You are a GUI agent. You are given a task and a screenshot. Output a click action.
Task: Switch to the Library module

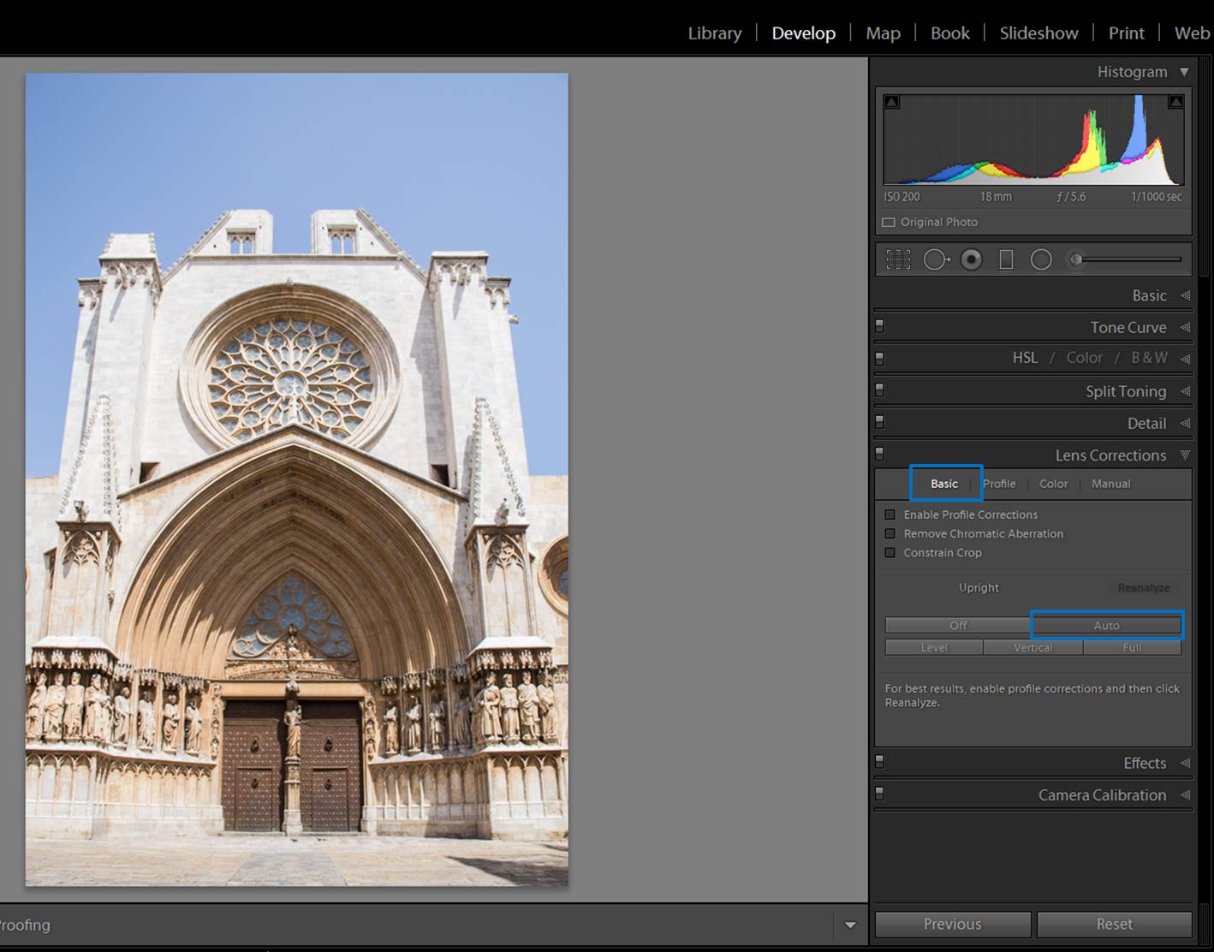tap(715, 33)
